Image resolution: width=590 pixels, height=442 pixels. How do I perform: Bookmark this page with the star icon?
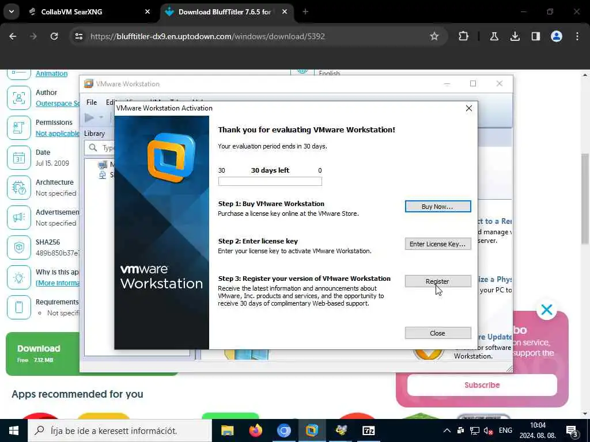point(434,36)
